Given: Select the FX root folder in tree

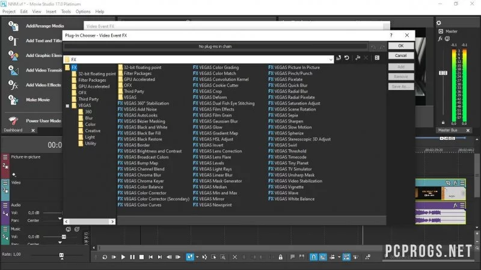Looking at the screenshot, I should [x=74, y=67].
